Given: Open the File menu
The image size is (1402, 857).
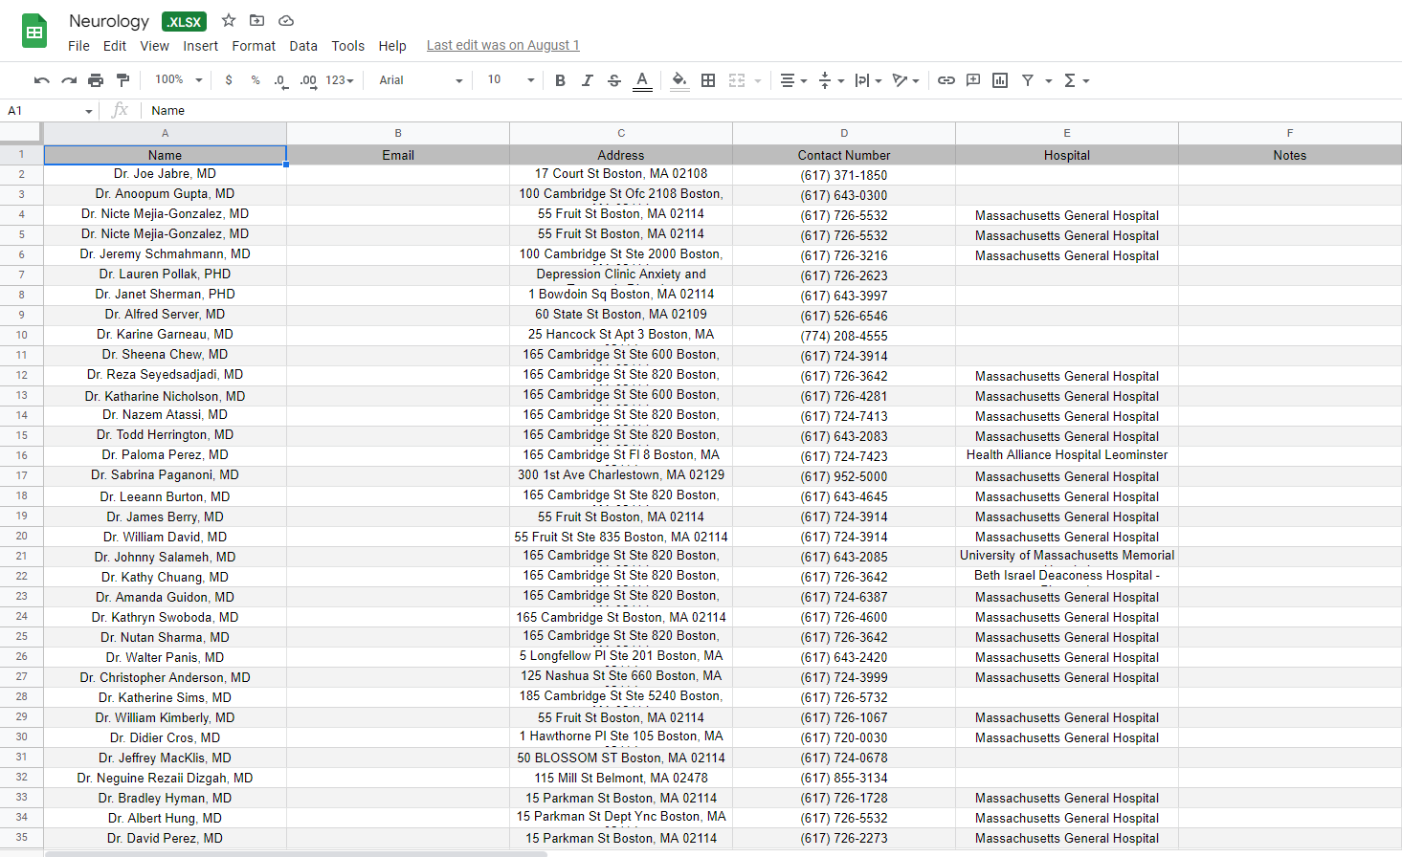Looking at the screenshot, I should (78, 46).
